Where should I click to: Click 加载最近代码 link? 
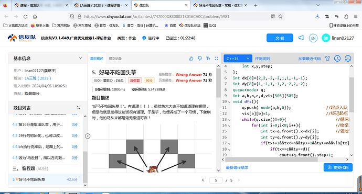[x=310, y=59]
